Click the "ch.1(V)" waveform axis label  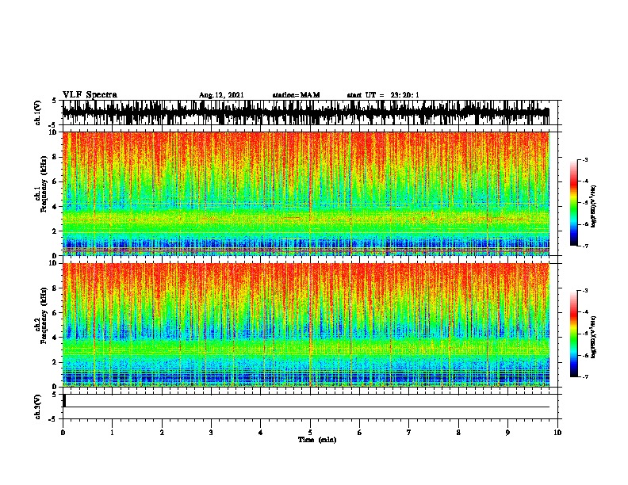38,113
